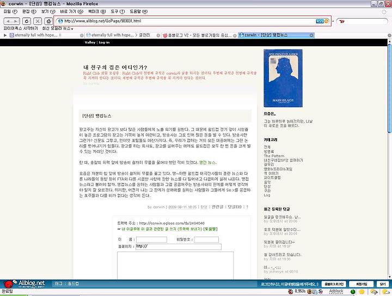Click the arrow left of the first tab
This screenshot has width=392, height=296.
[5, 35]
